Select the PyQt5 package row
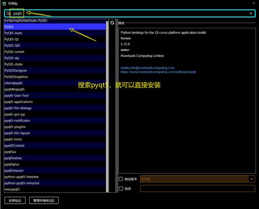Image resolution: width=259 pixels, height=209 pixels. pyautogui.click(x=55, y=27)
